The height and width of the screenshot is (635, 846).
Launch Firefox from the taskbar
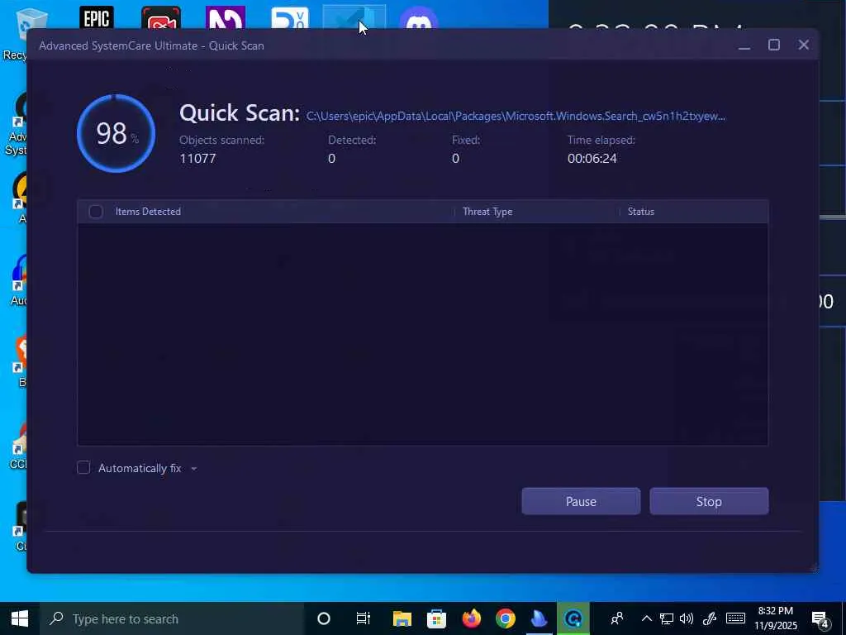pyautogui.click(x=471, y=618)
